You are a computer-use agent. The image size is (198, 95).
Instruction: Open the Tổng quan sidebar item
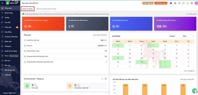pyautogui.click(x=10, y=8)
